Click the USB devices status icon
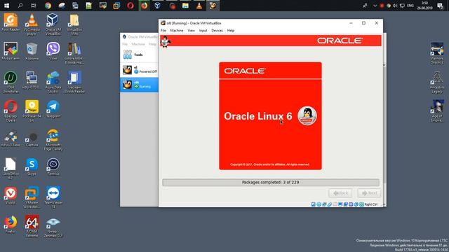 tap(330, 204)
